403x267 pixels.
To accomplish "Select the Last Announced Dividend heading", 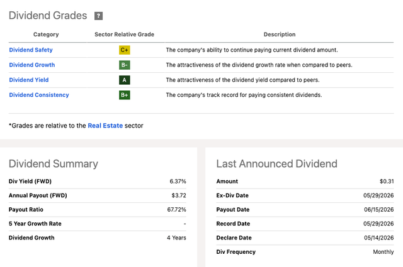I will 277,163.
